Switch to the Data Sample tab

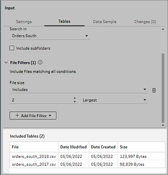tap(104, 22)
